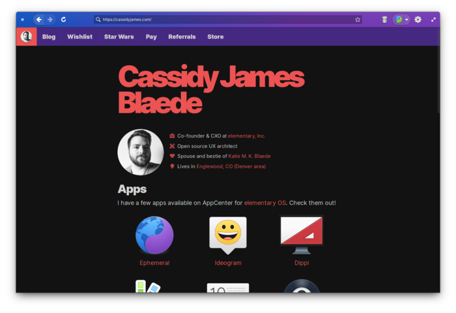Click the tools icon beside UX architect

coord(172,146)
